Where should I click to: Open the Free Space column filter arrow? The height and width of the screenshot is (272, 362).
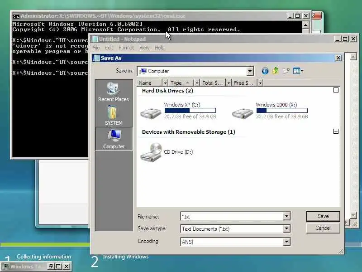(x=261, y=83)
